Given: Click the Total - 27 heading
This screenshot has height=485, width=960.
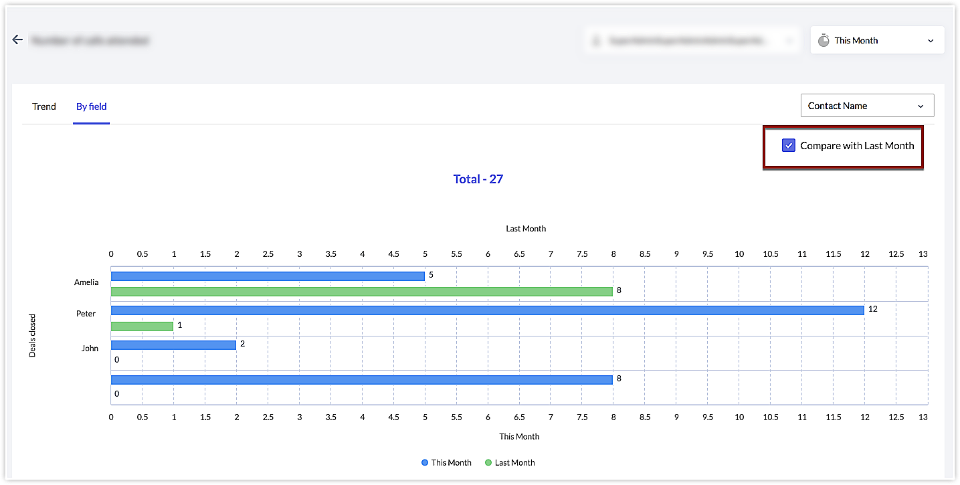Looking at the screenshot, I should coord(478,179).
